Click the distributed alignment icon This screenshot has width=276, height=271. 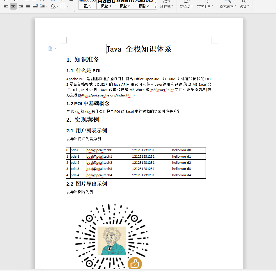point(35,6)
